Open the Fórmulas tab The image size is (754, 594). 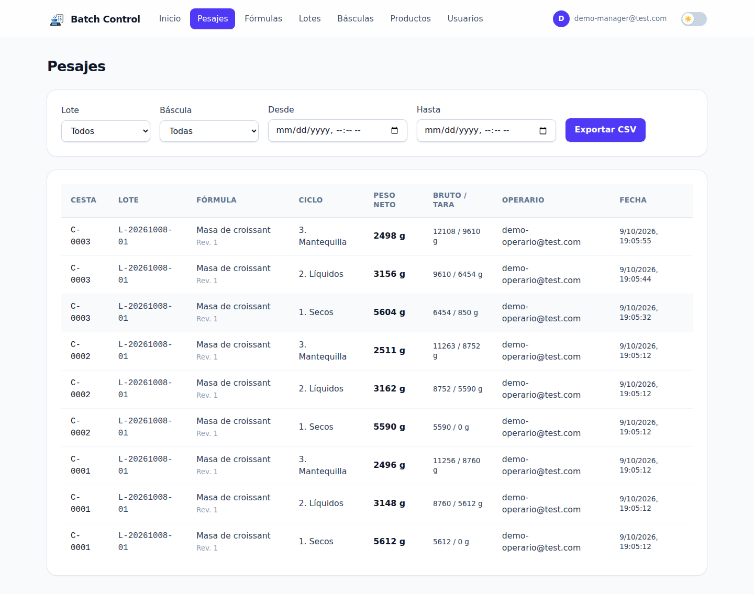(263, 19)
